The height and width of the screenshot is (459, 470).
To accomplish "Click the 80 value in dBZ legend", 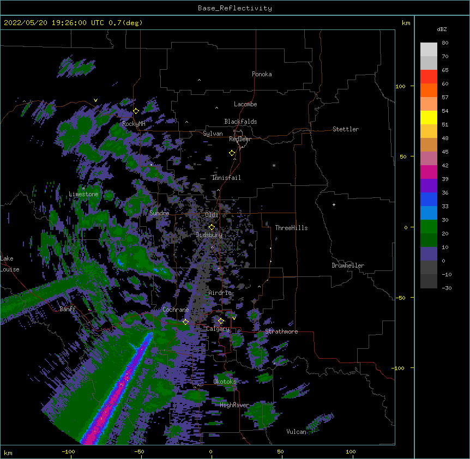I will pos(445,43).
